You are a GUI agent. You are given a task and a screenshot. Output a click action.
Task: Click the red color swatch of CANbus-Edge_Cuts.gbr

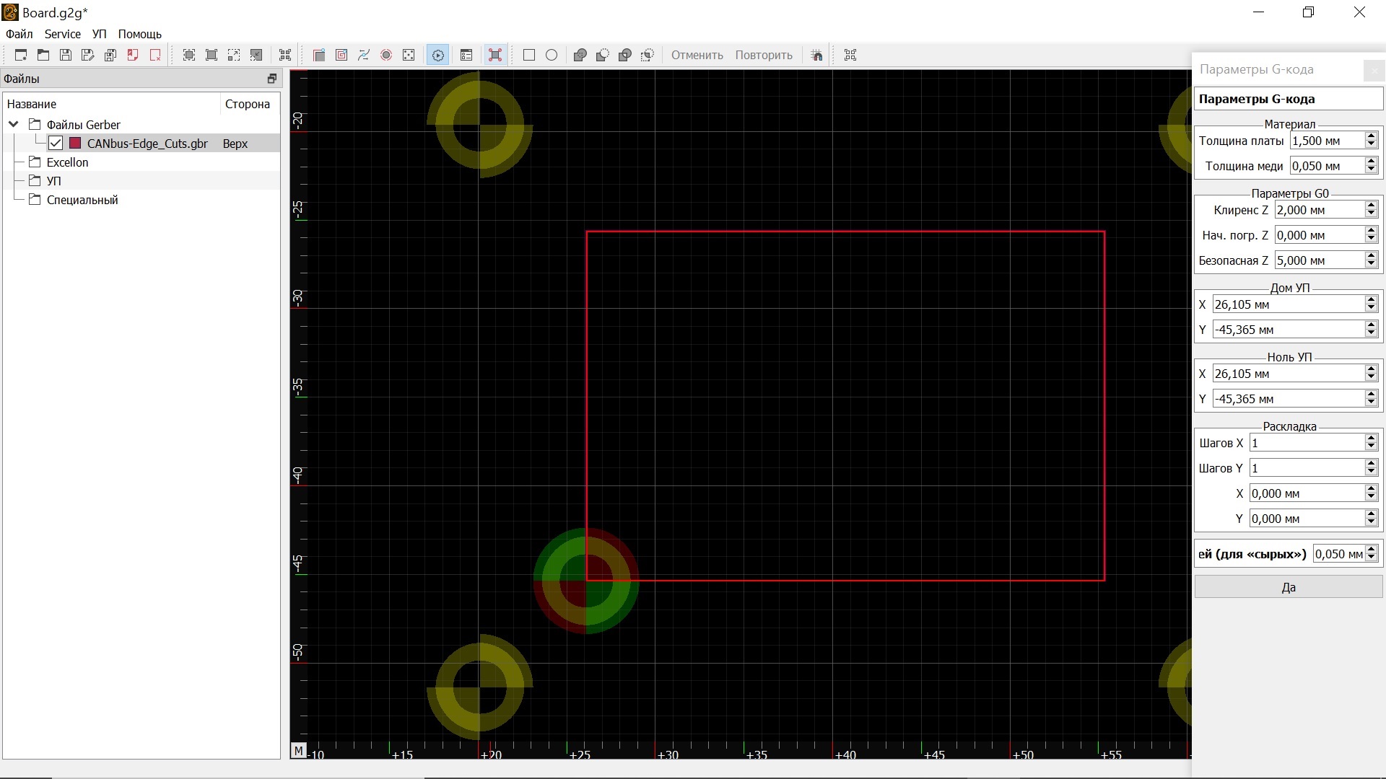coord(75,144)
